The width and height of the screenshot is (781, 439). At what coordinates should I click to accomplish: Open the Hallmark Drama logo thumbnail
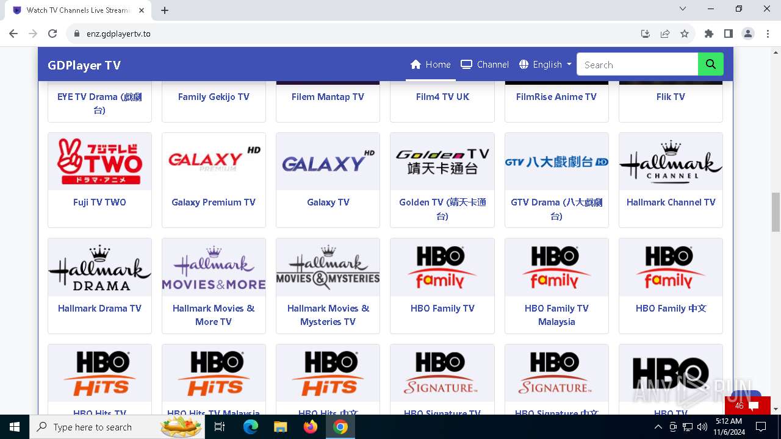(99, 268)
